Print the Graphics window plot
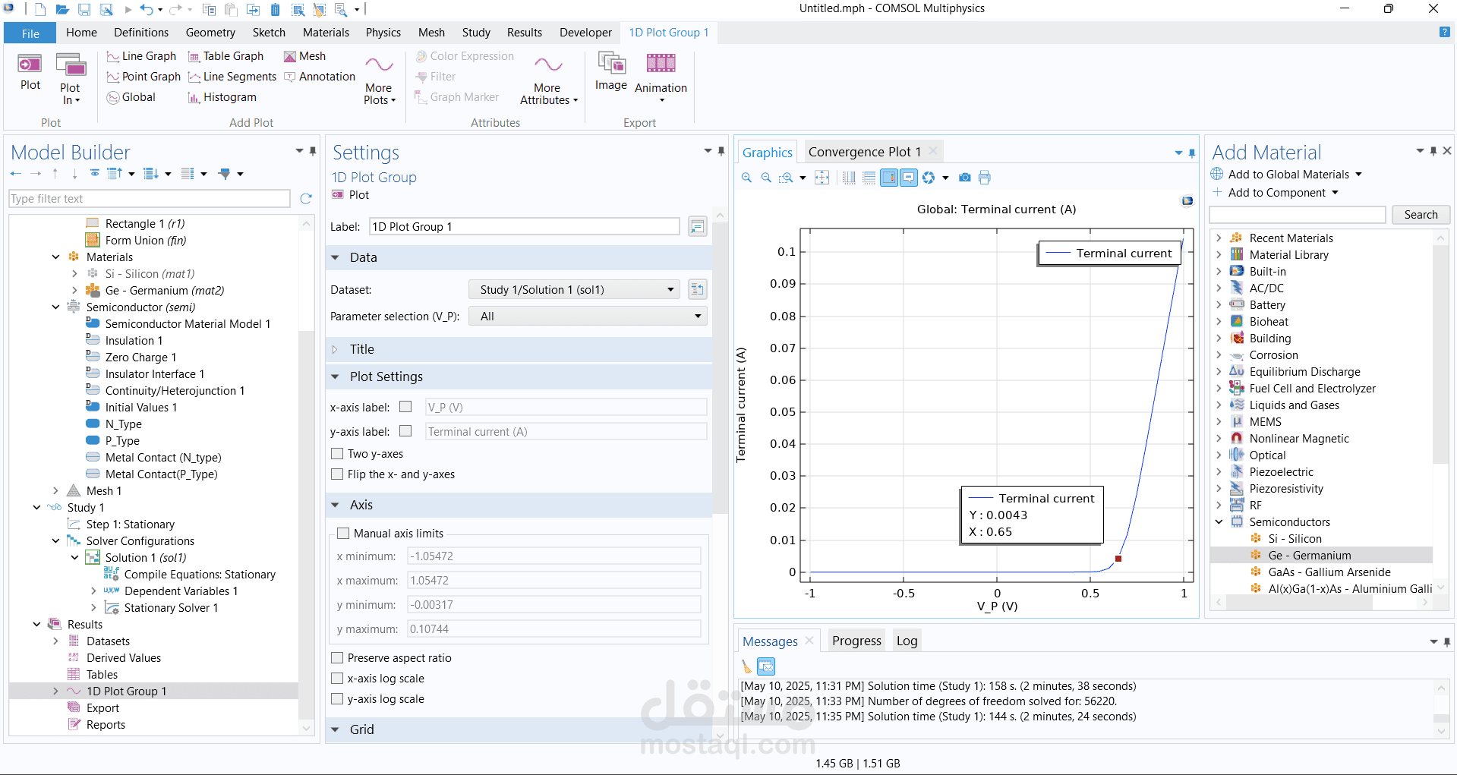The height and width of the screenshot is (775, 1457). (x=985, y=178)
